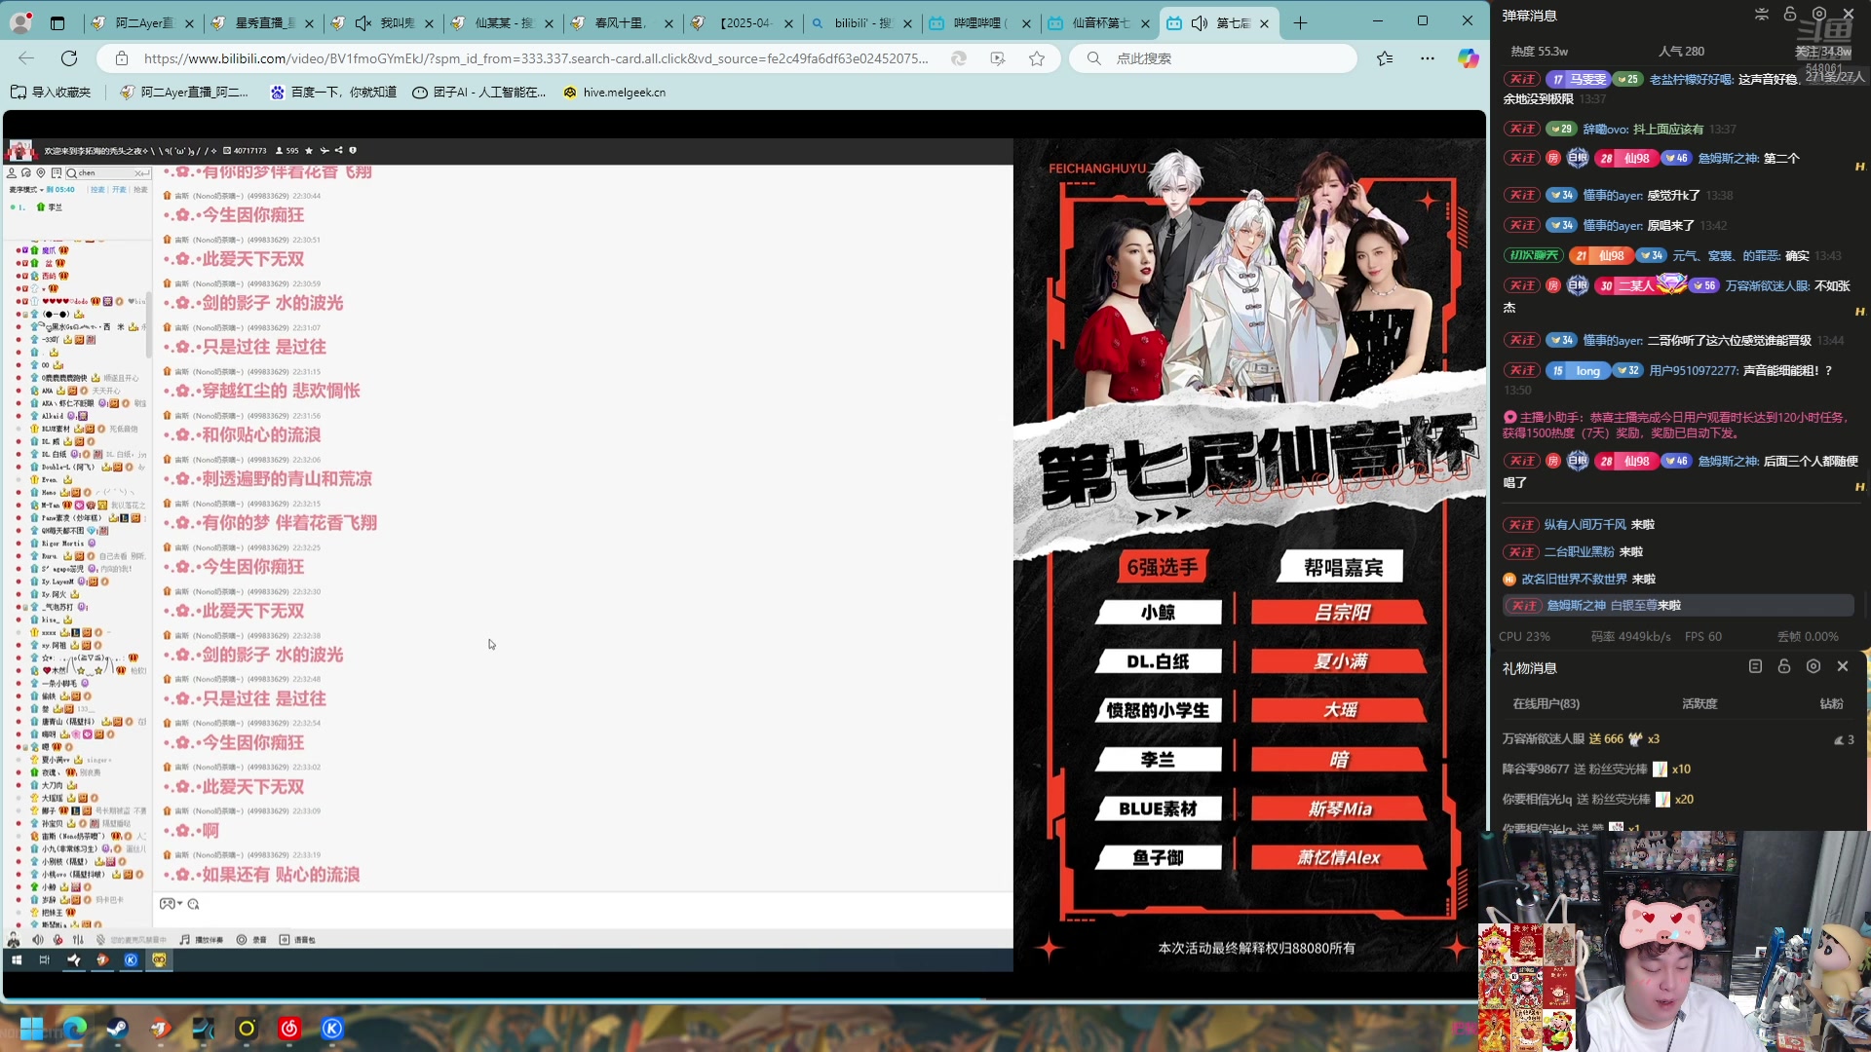Switch to the 【2025-04- browser tab
Viewport: 1871px width, 1052px height.
click(744, 22)
